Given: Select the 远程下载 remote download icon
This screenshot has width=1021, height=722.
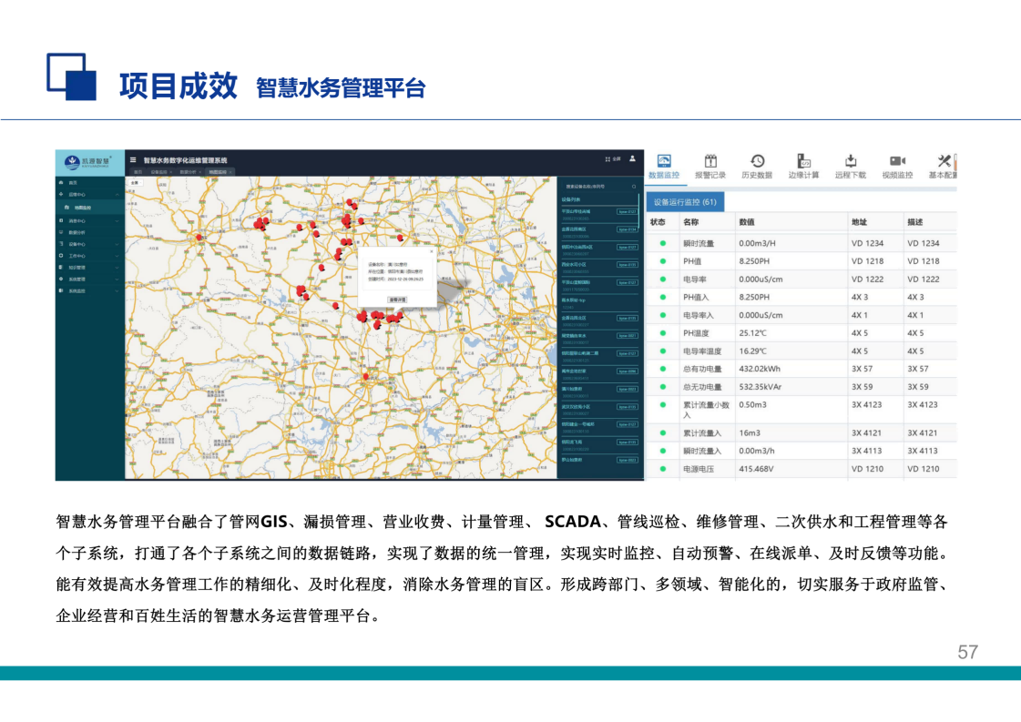Looking at the screenshot, I should point(851,161).
